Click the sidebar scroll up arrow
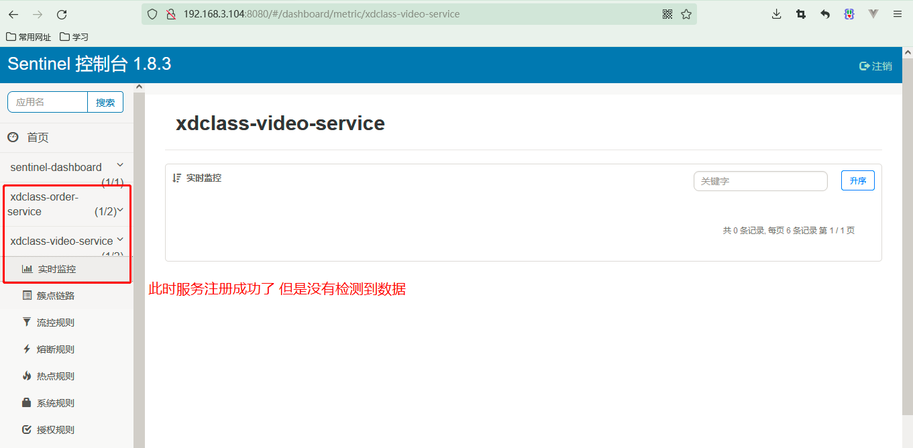 (x=139, y=87)
